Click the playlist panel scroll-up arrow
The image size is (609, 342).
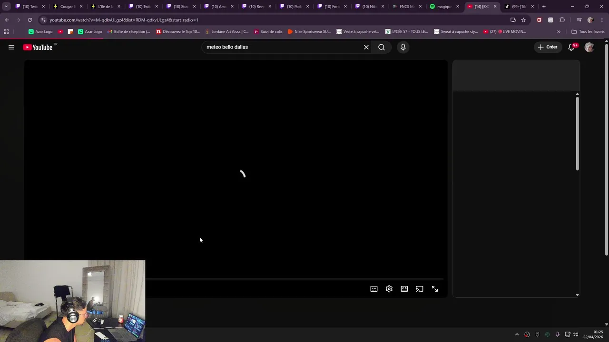point(577,94)
